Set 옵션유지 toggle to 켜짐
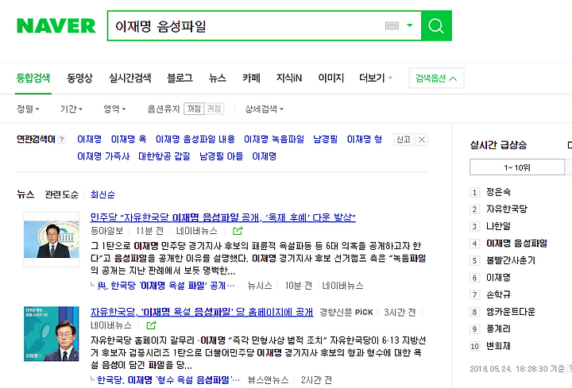The image size is (572, 388). [214, 109]
